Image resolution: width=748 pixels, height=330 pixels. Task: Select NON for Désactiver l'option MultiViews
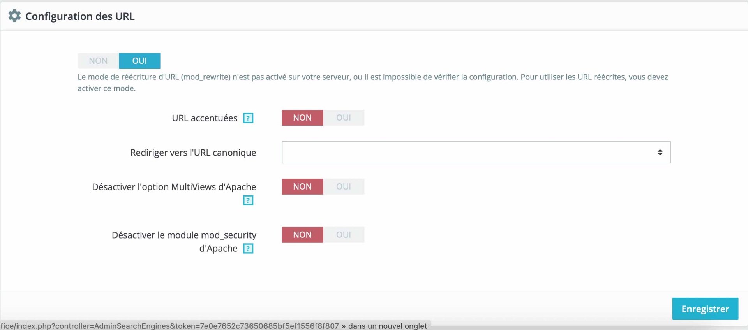(302, 186)
